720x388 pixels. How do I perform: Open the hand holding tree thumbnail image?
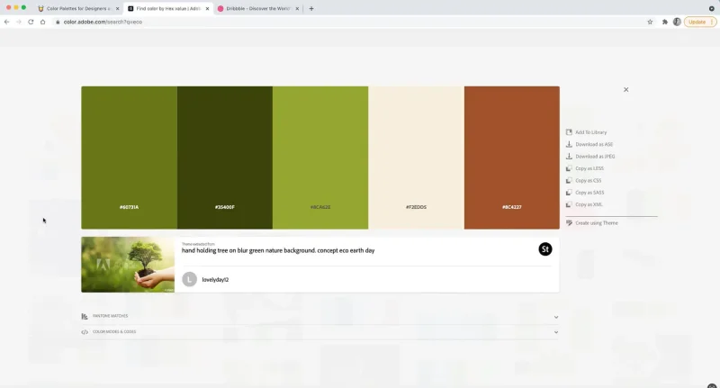coord(128,265)
